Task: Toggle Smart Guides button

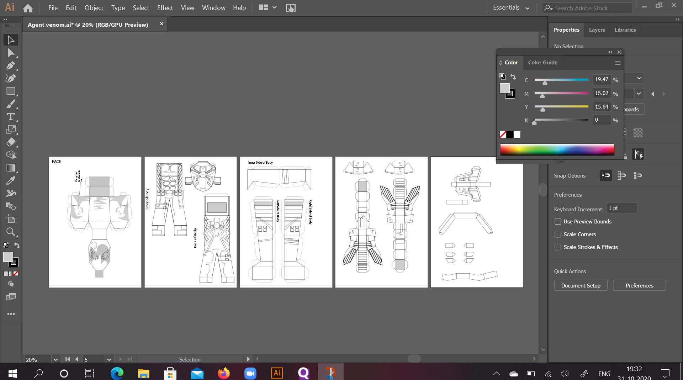Action: pyautogui.click(x=638, y=154)
